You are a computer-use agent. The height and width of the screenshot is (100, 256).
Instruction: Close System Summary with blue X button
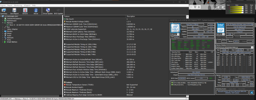click(x=251, y=93)
